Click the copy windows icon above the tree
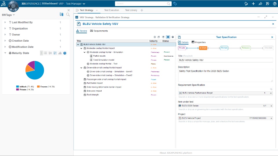The width and height of the screenshot is (278, 156). coord(159,37)
